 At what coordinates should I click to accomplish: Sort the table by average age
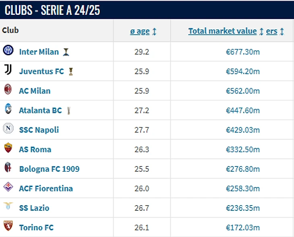(x=140, y=31)
